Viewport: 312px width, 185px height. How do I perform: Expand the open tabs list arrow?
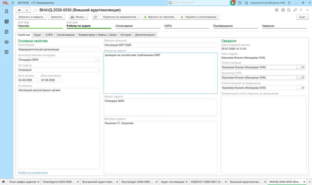tap(310, 182)
